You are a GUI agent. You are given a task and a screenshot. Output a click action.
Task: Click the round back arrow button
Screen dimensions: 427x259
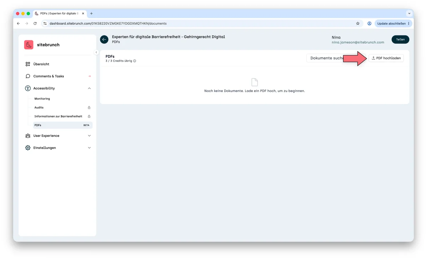click(x=104, y=40)
